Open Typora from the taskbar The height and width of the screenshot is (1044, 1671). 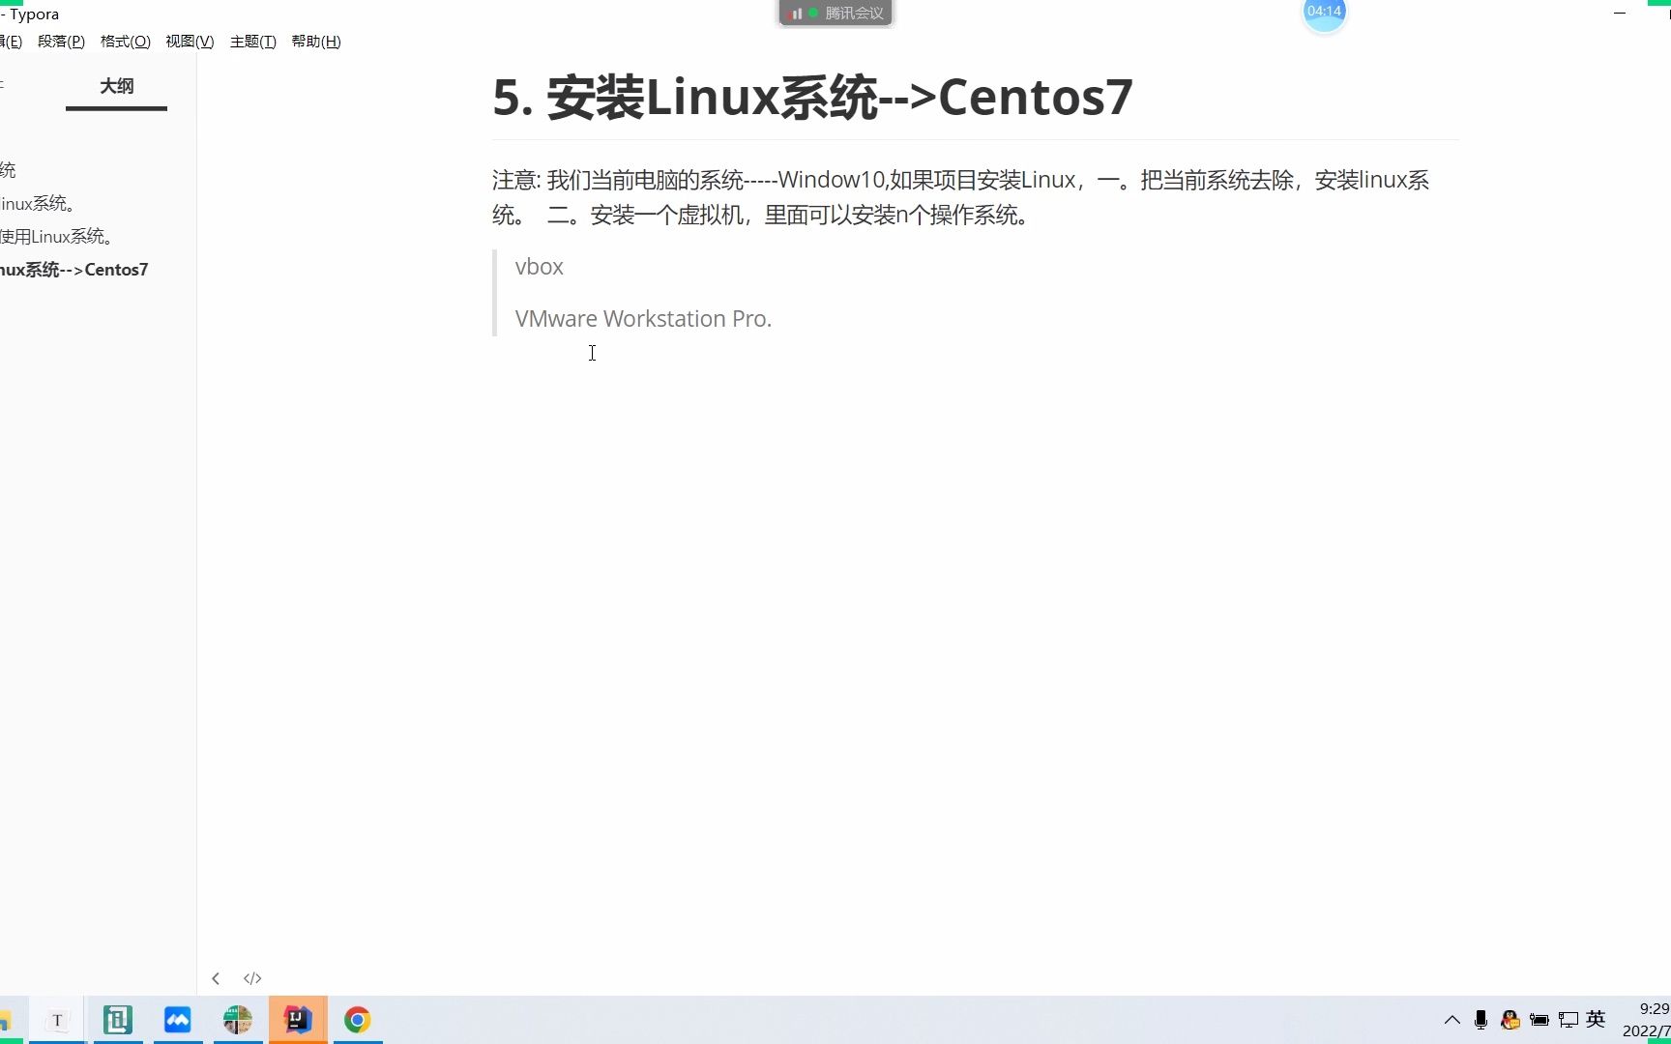(58, 1020)
